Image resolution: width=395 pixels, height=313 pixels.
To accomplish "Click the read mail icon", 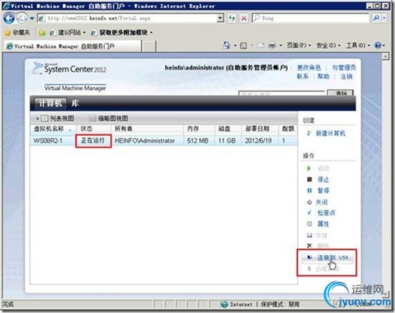I will pos(261,46).
